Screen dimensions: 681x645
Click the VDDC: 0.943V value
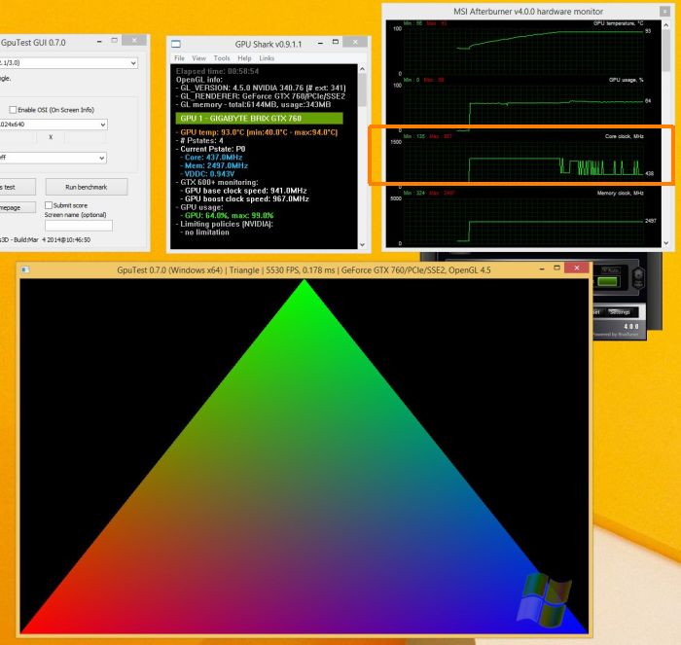[x=209, y=174]
